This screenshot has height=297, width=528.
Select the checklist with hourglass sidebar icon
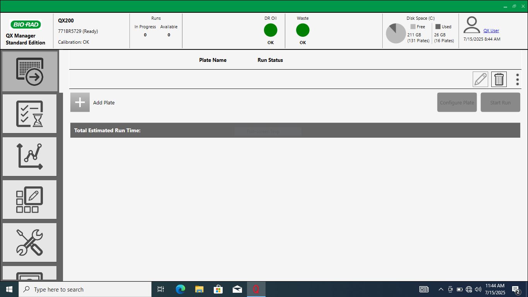click(x=30, y=114)
